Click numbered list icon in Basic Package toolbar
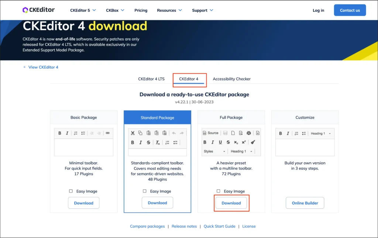This screenshot has height=238, width=378. pos(75,133)
